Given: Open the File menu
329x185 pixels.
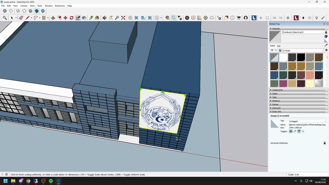Looking at the screenshot, I should [3, 6].
